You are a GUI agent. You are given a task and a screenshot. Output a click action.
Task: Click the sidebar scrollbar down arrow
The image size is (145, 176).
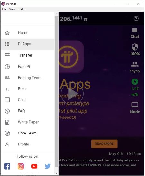tap(56, 173)
